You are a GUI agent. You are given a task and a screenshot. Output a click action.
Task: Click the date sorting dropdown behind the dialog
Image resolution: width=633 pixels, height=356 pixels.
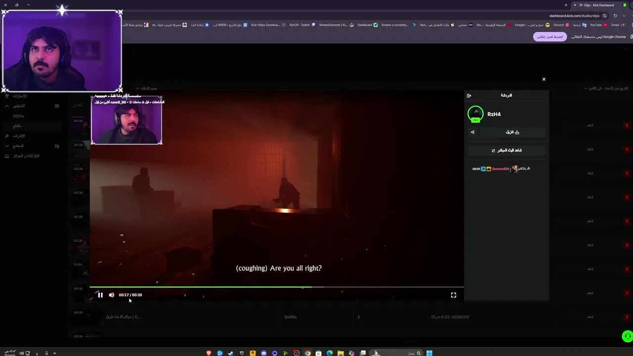click(x=606, y=89)
